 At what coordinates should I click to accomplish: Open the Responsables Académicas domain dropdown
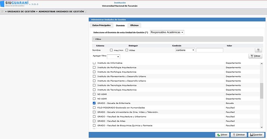(167, 32)
